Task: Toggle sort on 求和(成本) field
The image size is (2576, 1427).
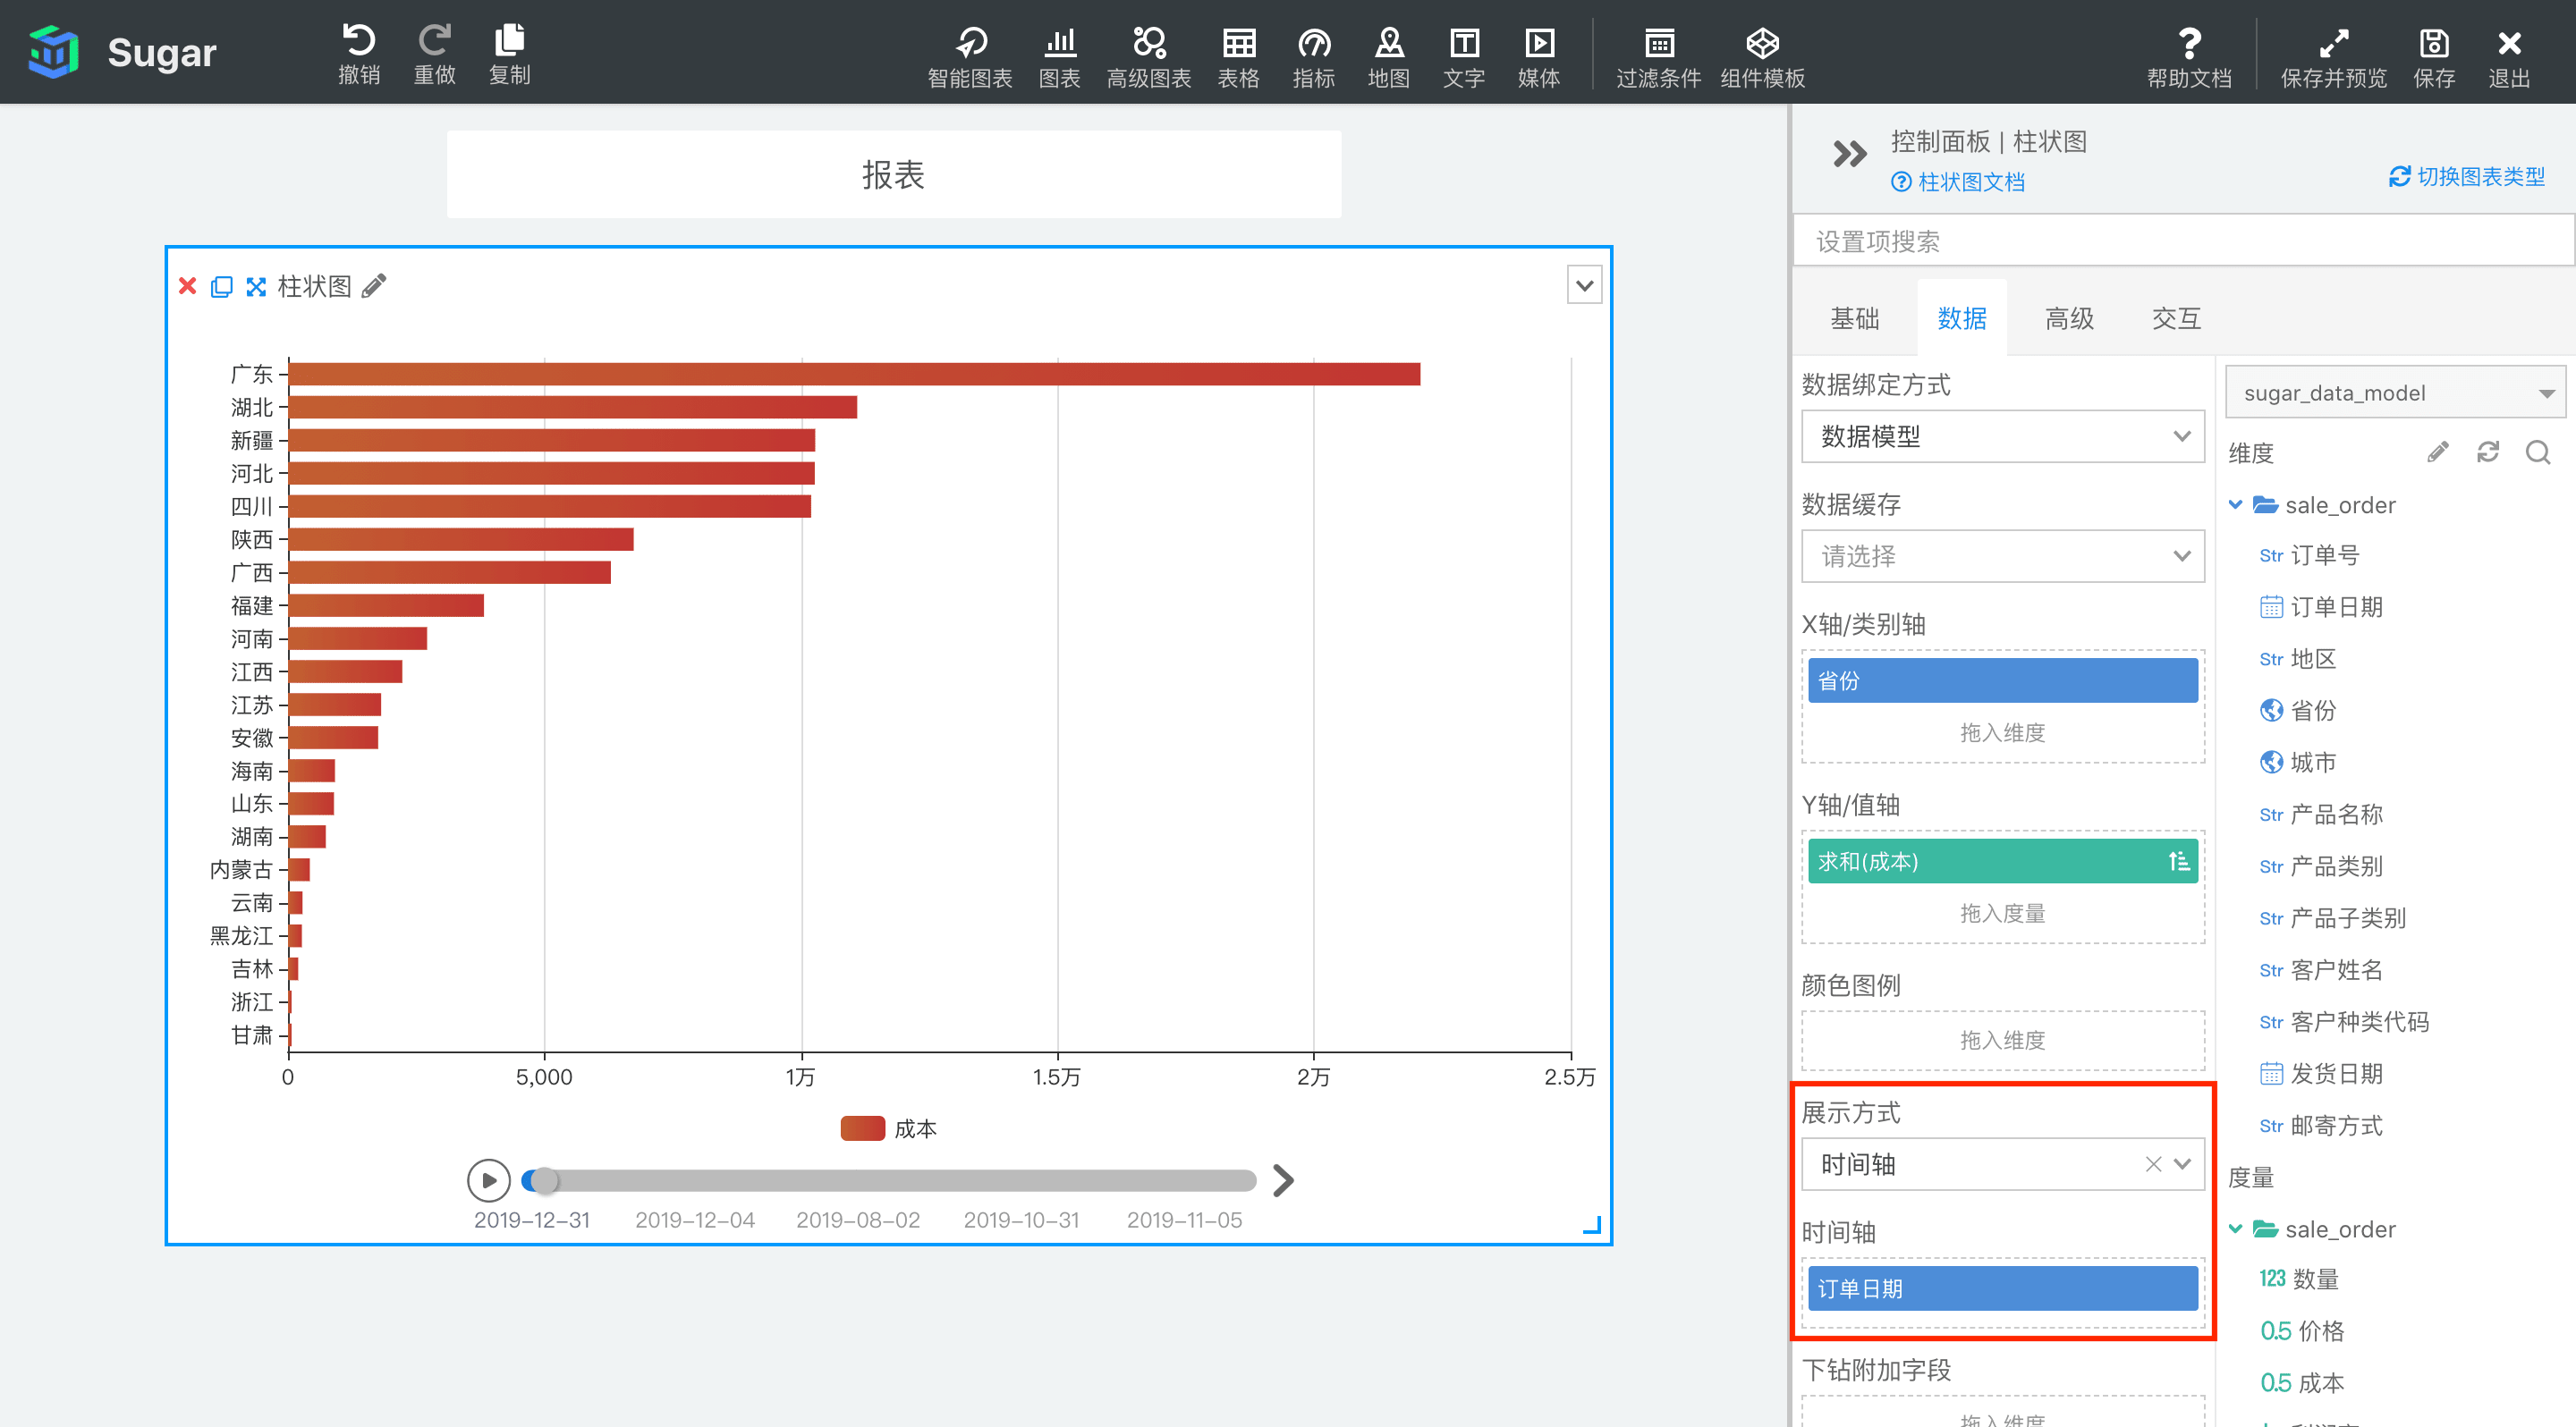Action: pos(2178,861)
